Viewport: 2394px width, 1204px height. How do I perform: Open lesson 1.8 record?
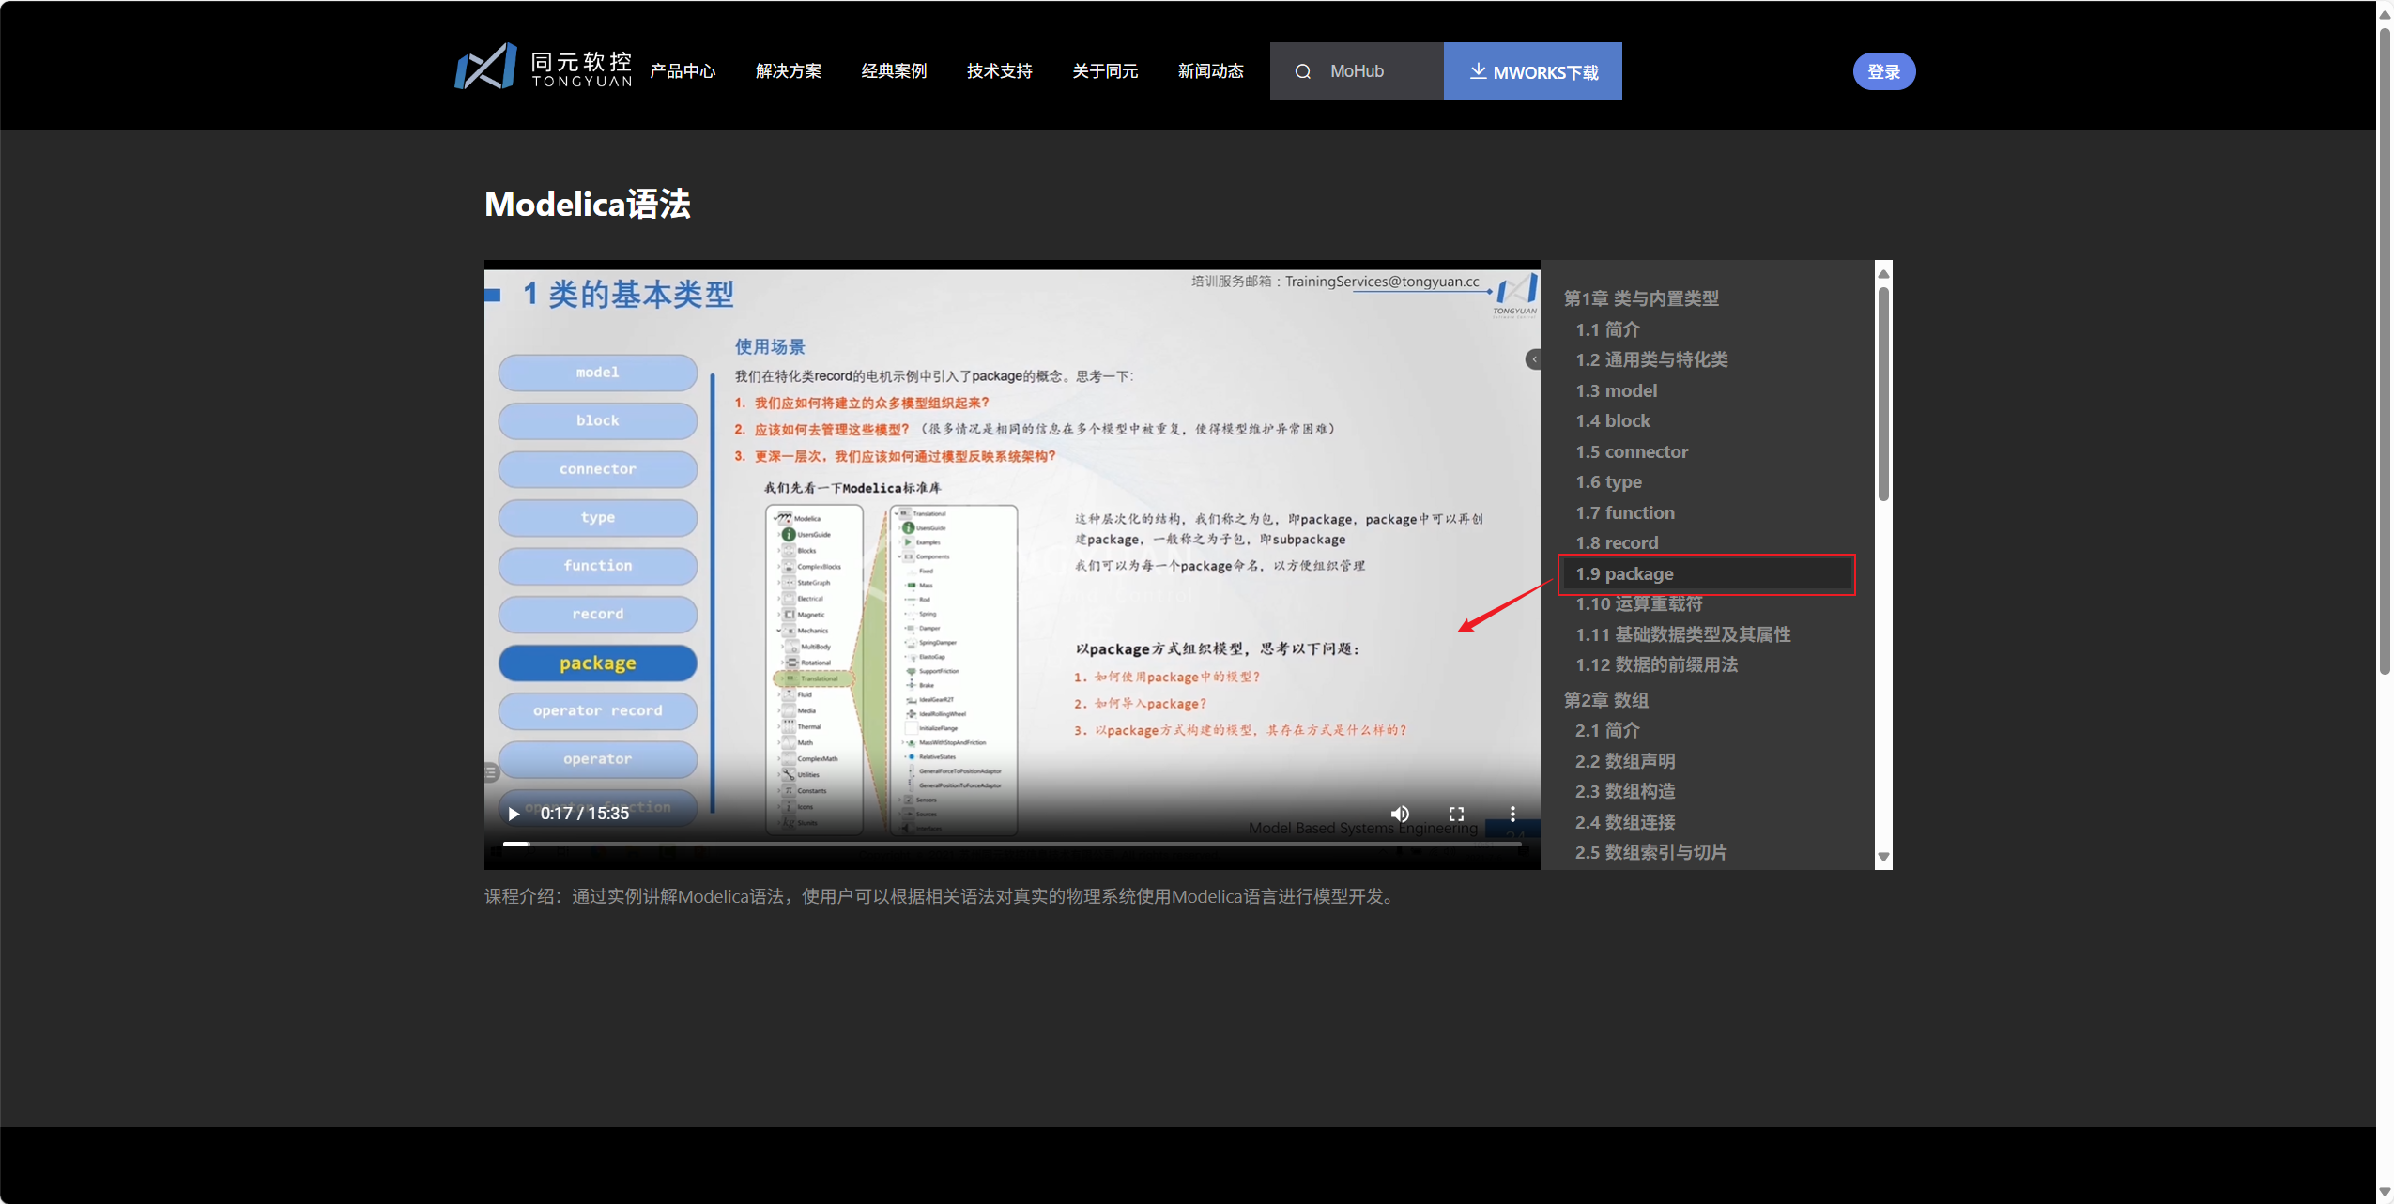(1617, 542)
